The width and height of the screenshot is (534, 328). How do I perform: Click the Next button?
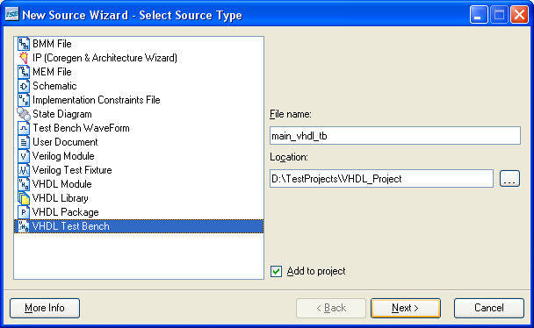coord(405,308)
